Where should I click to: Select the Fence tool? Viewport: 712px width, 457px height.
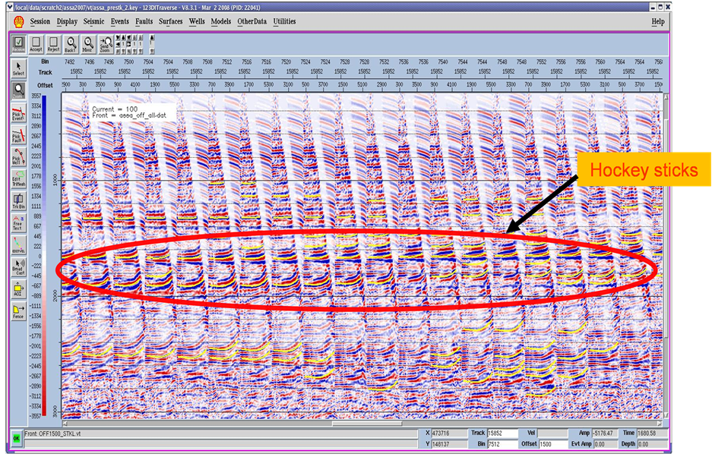point(17,310)
